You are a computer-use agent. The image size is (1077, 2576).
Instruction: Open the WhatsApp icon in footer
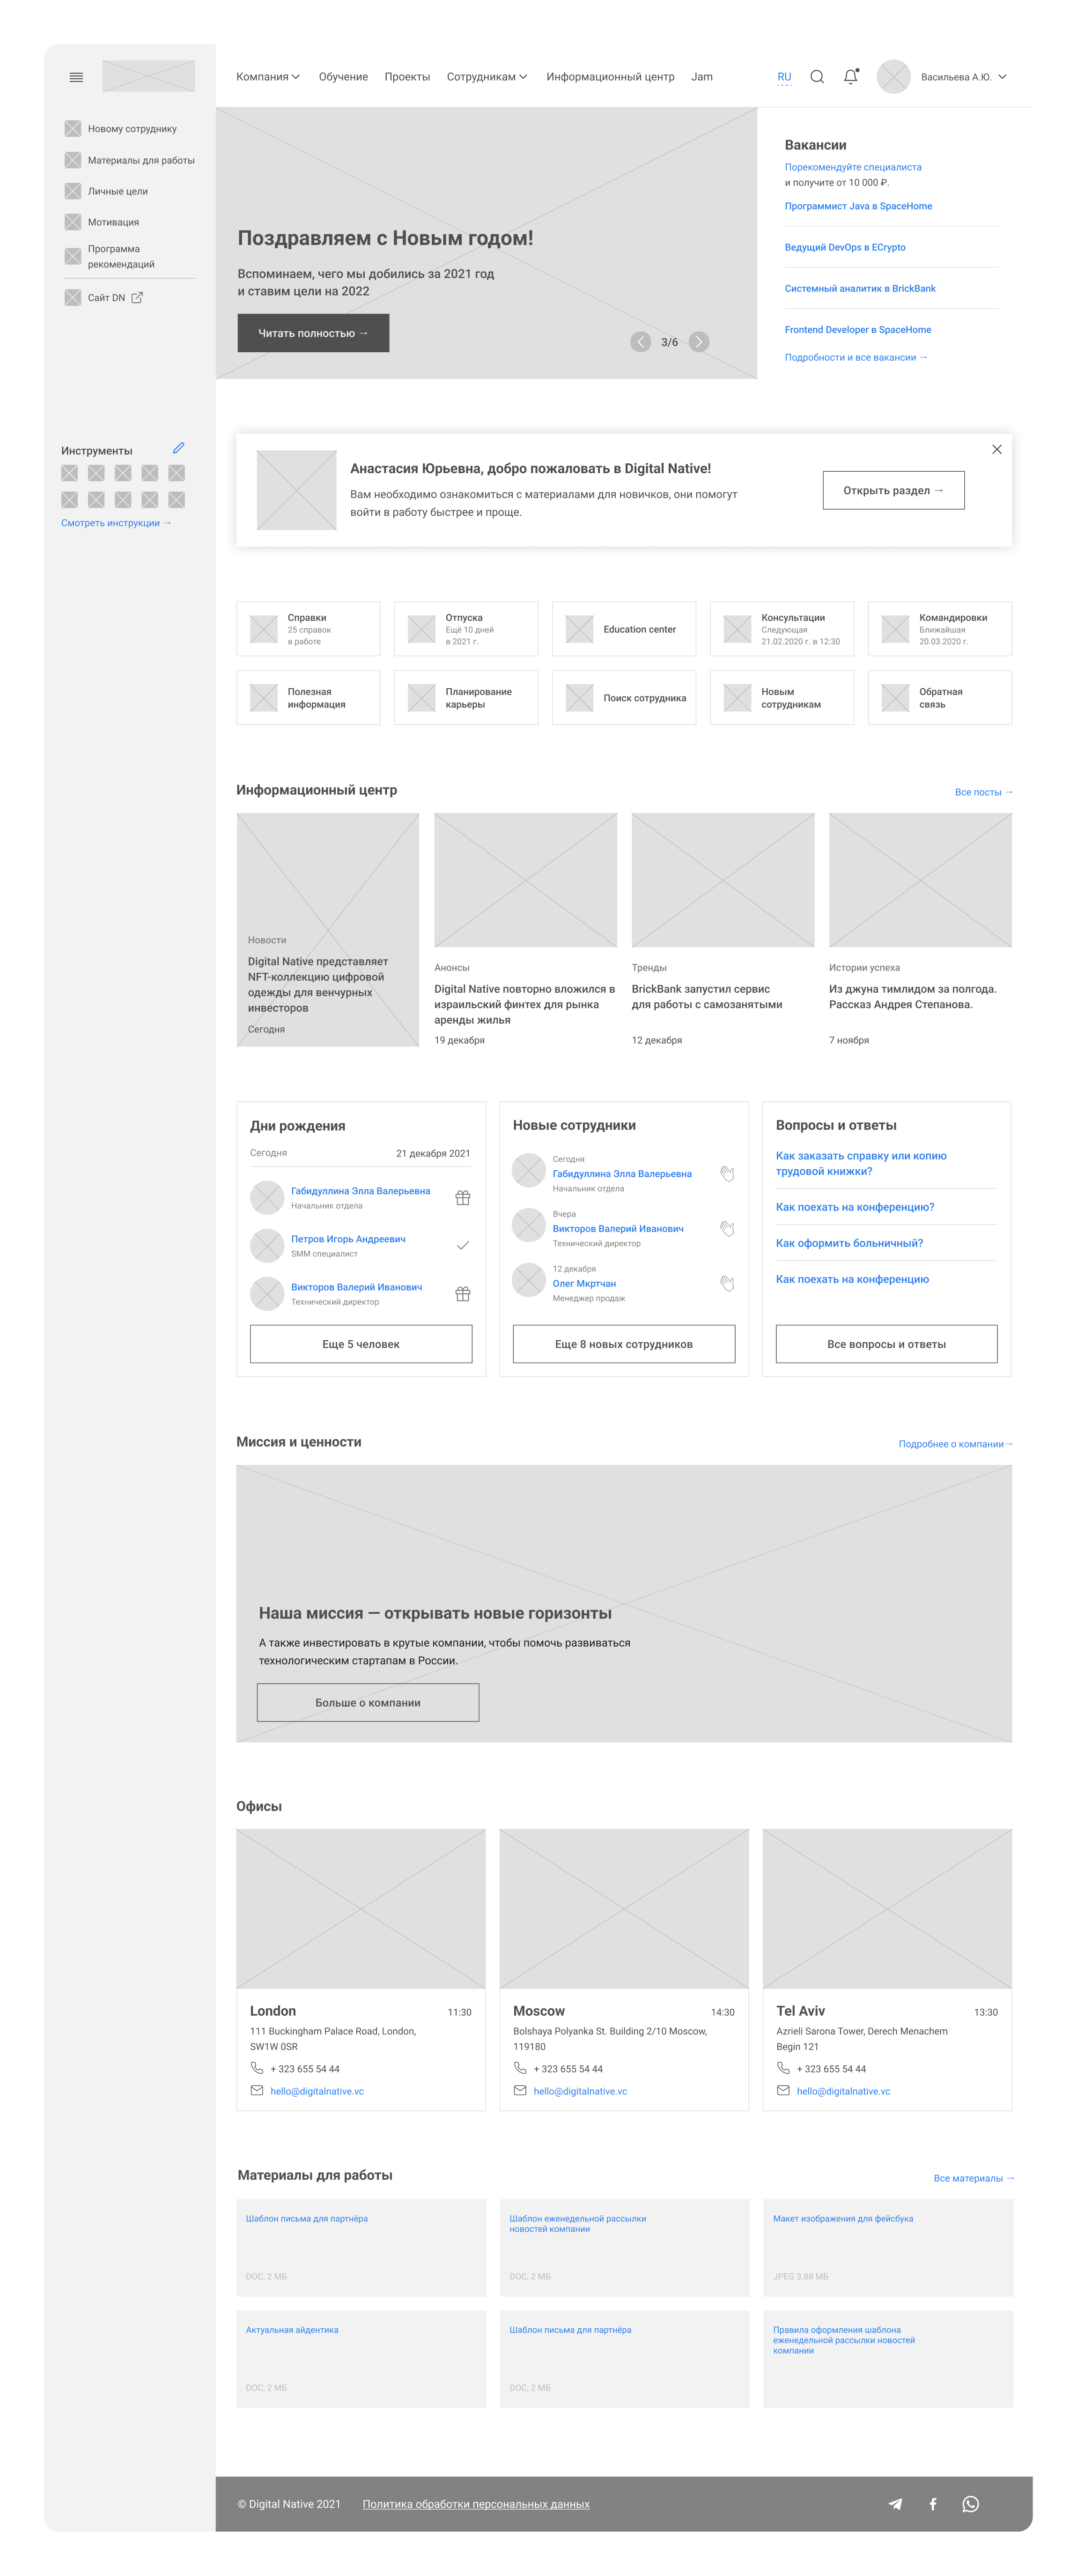[x=970, y=2503]
